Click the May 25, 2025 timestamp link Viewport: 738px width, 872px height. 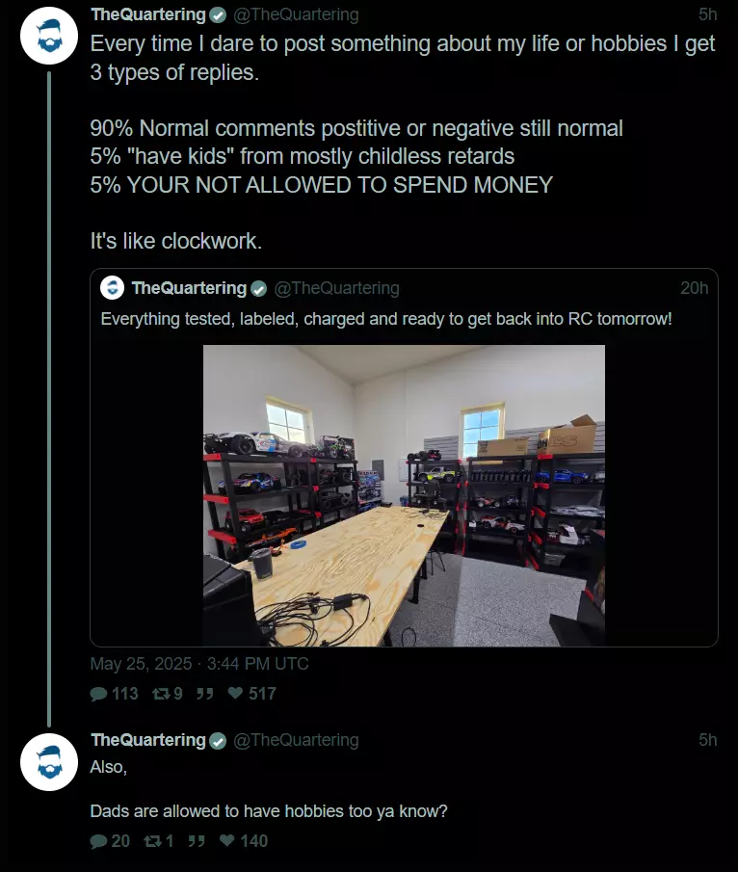pos(199,664)
